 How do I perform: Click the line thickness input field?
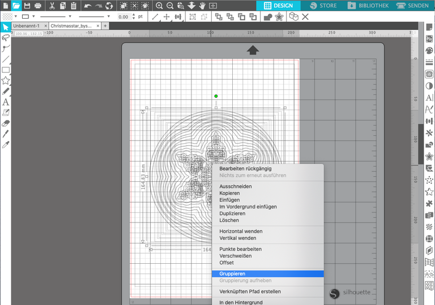123,17
